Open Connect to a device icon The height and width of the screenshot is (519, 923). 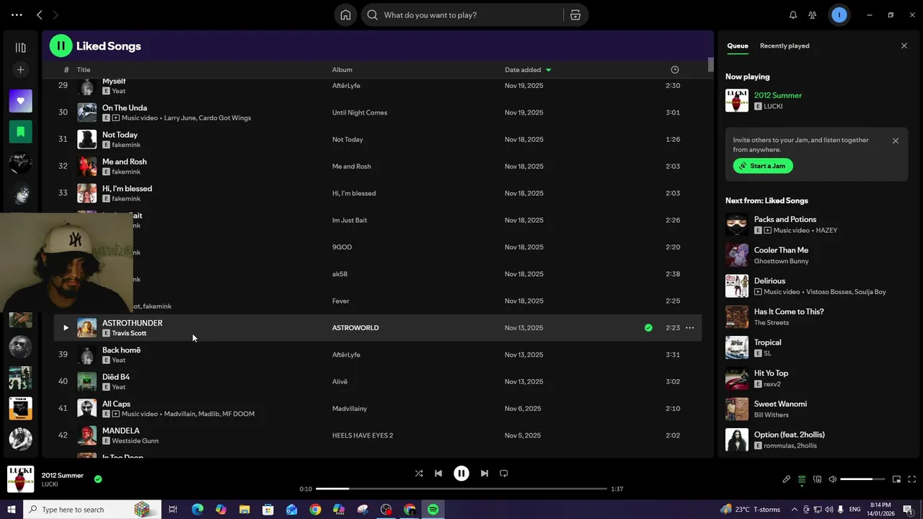coord(817,479)
